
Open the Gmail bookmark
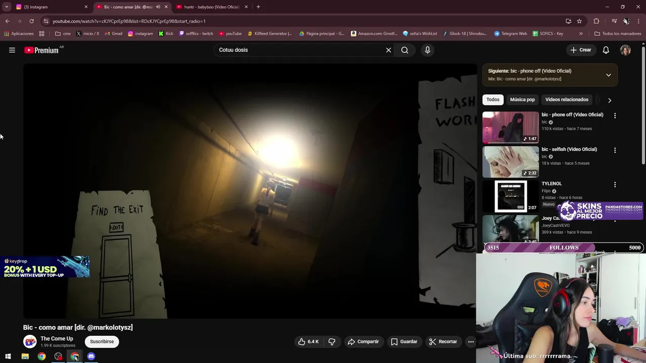tap(114, 34)
